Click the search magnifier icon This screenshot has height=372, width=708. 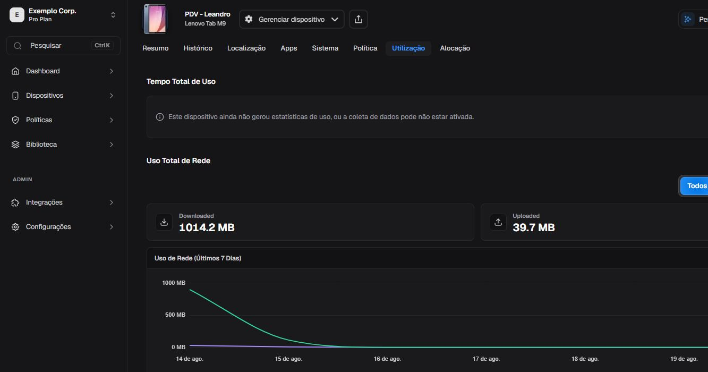(x=18, y=46)
